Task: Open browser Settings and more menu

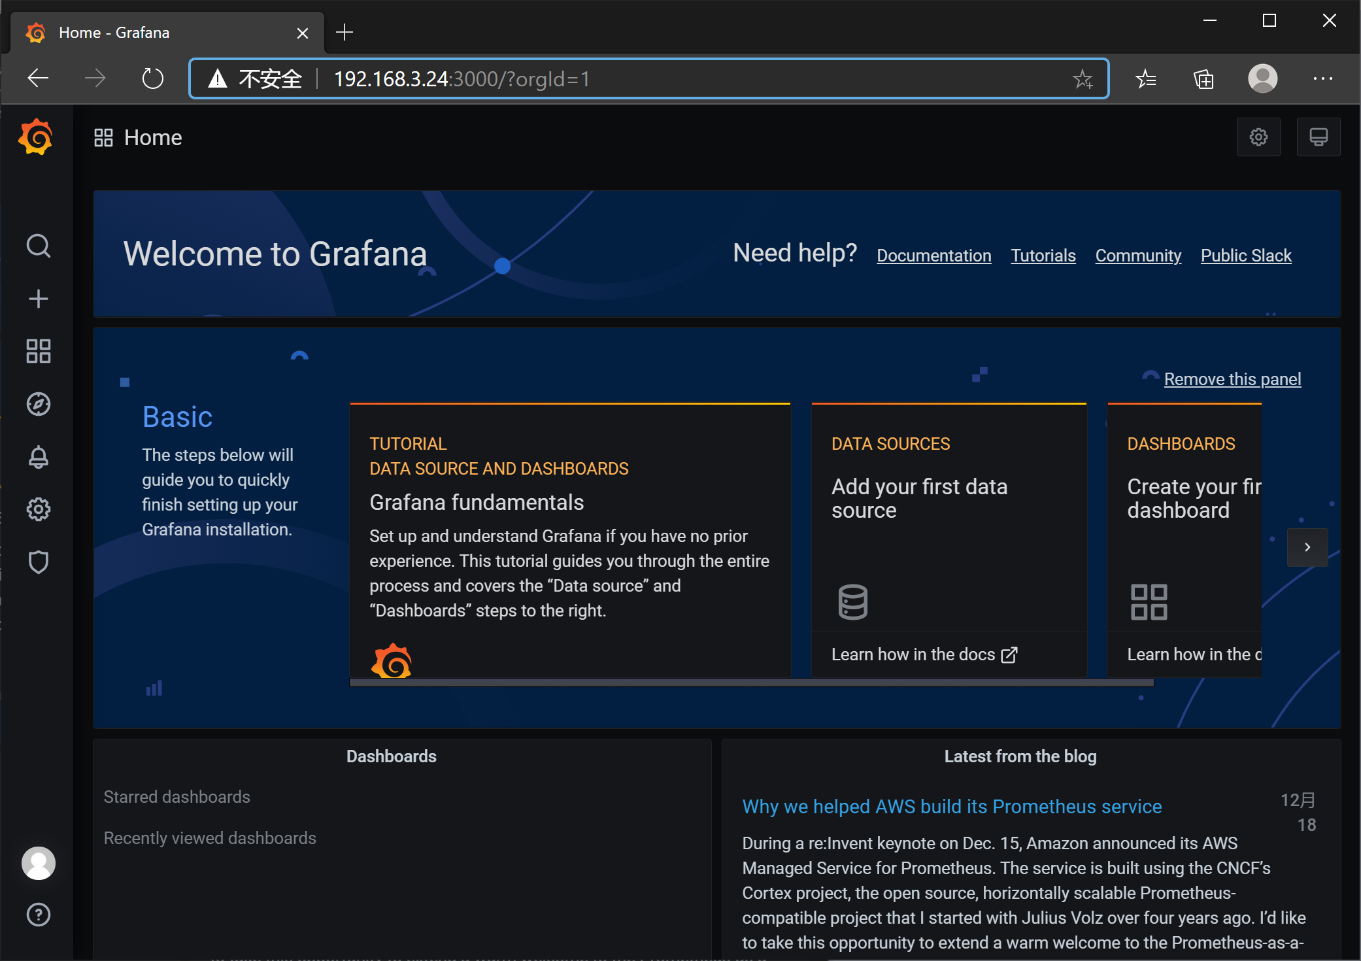Action: coord(1322,79)
